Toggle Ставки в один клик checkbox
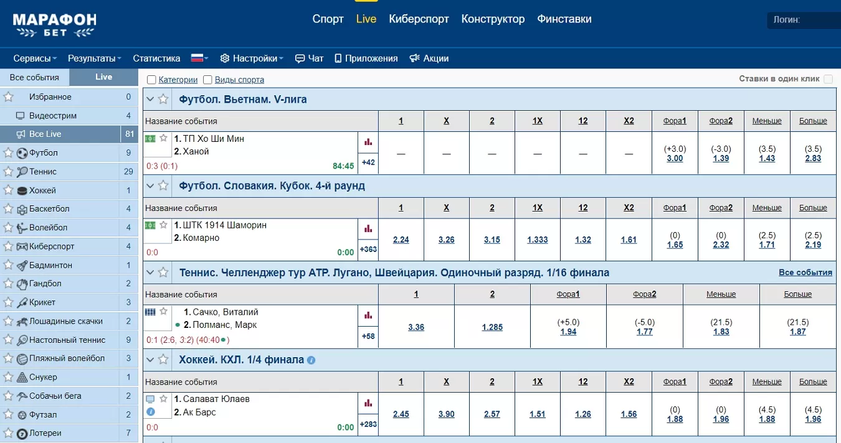This screenshot has height=443, width=841. pyautogui.click(x=828, y=79)
